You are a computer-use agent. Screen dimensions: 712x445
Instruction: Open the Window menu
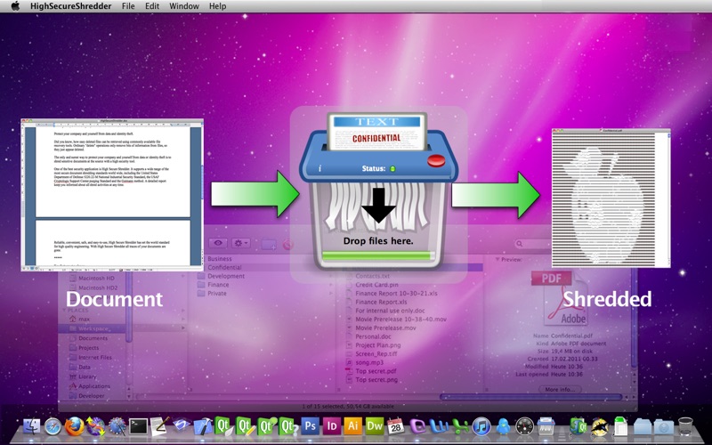pos(184,6)
